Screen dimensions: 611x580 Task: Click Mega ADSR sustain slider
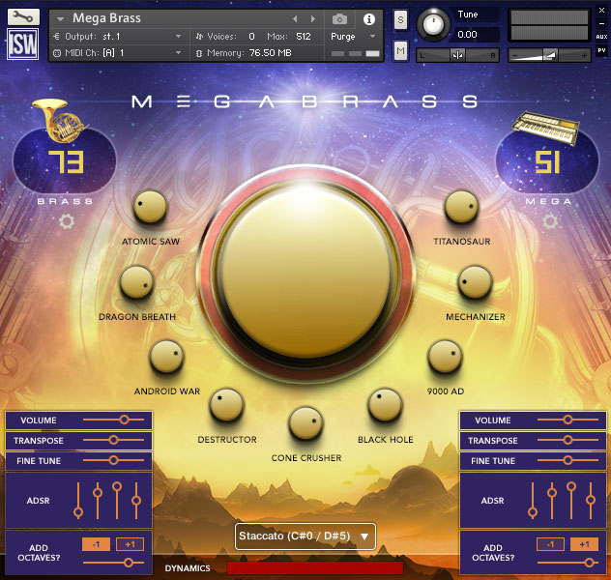pyautogui.click(x=571, y=501)
